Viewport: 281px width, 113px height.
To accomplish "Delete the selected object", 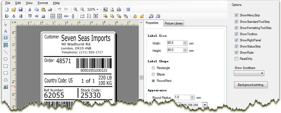I will click(50, 9).
